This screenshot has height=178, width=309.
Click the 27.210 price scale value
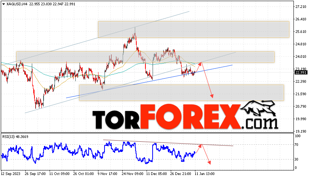301,7
